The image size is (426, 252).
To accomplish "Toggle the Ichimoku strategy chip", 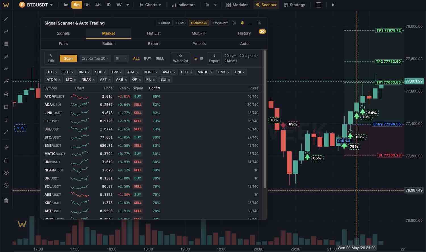I will tap(199, 23).
